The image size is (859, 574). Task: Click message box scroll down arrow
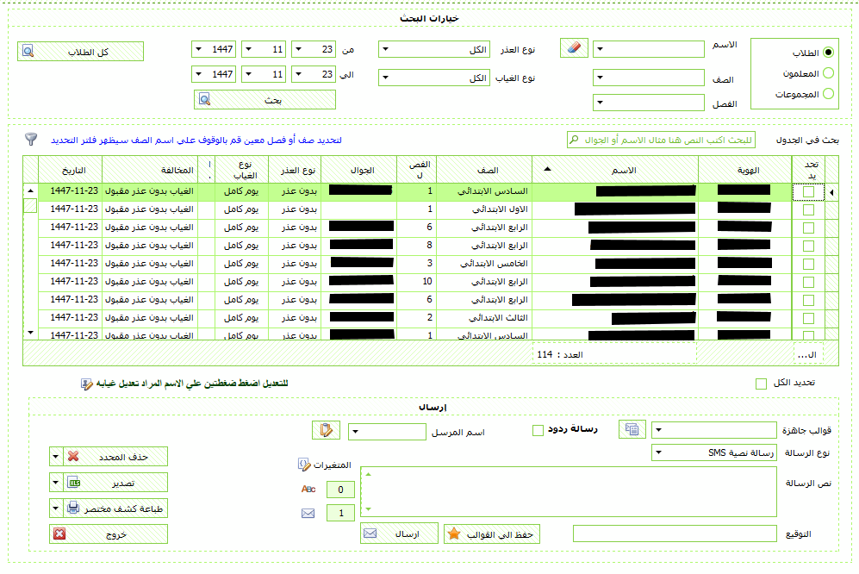368,509
